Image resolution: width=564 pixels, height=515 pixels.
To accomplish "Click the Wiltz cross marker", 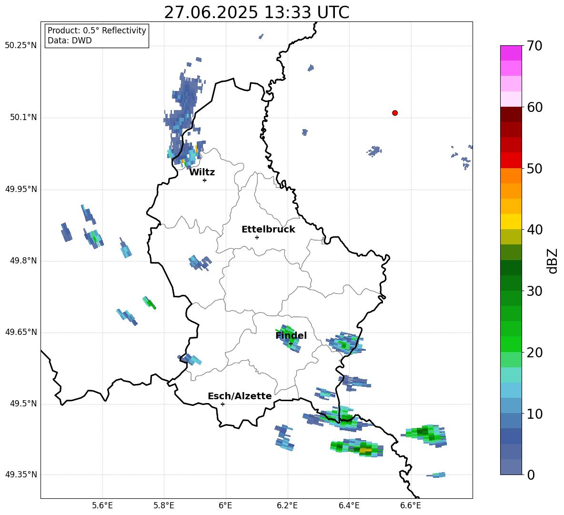I will pyautogui.click(x=204, y=180).
